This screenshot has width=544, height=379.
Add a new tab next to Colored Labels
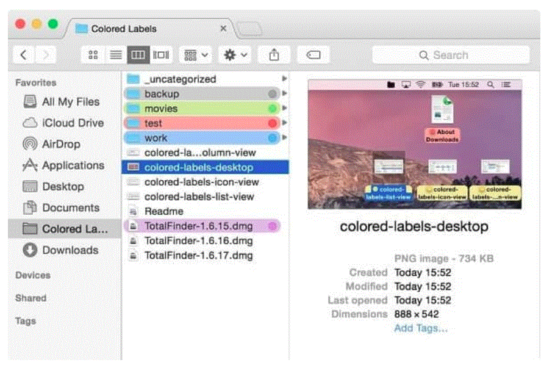(250, 29)
